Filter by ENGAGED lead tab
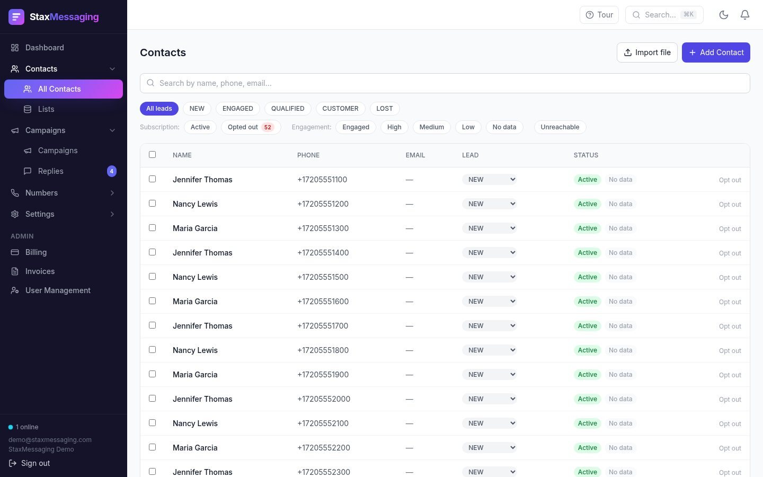Screen dimensions: 763x477 238,109
